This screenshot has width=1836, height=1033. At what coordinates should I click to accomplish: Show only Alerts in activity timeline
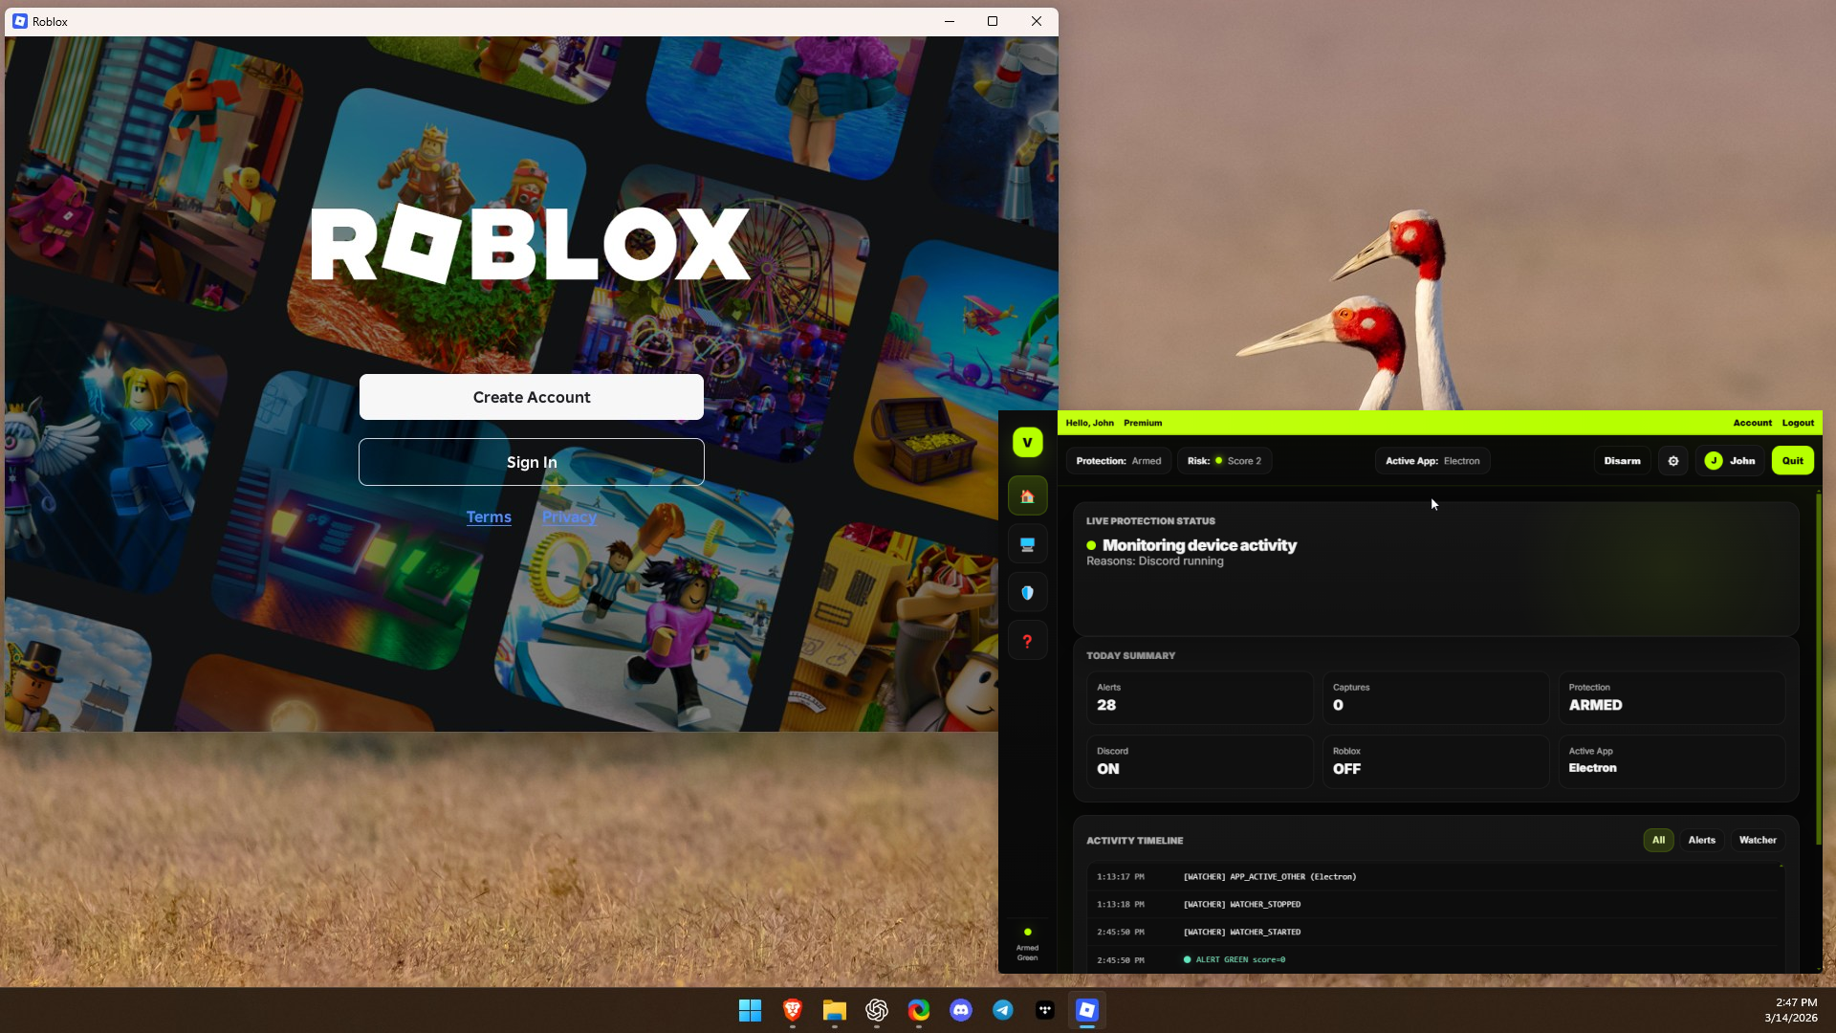click(1701, 840)
